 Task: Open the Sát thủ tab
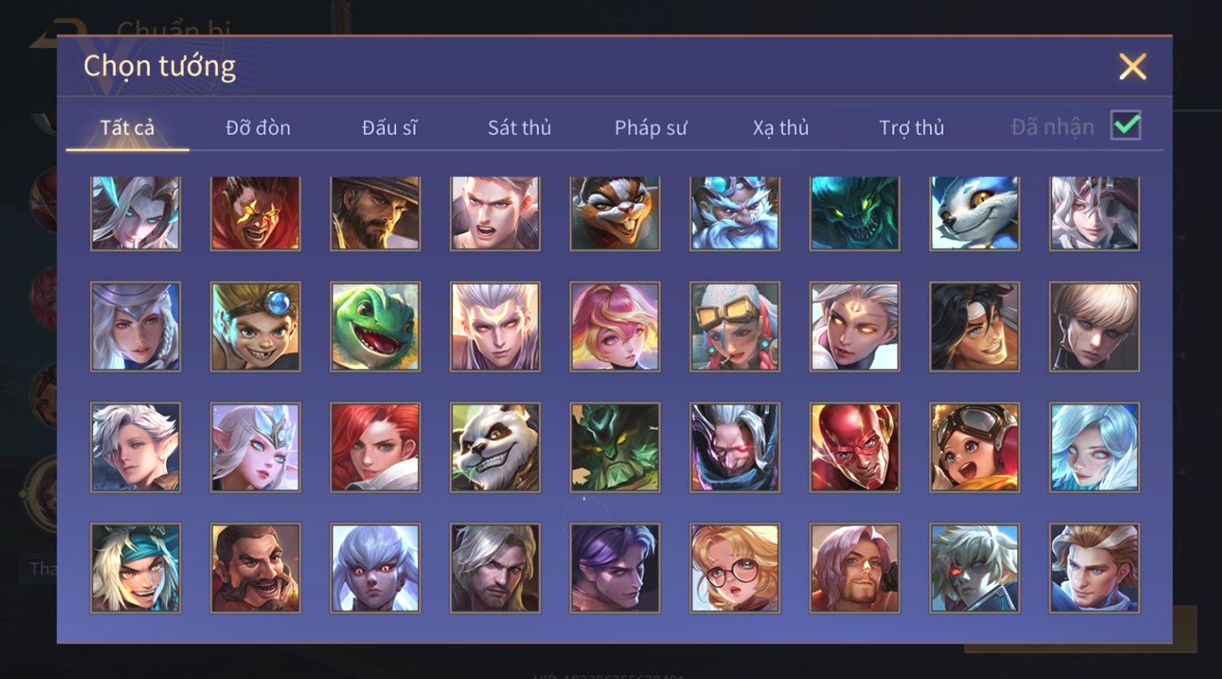519,128
